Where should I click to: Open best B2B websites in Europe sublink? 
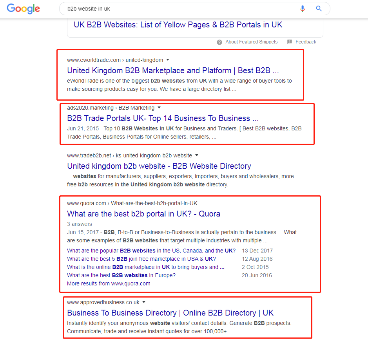[x=121, y=275]
